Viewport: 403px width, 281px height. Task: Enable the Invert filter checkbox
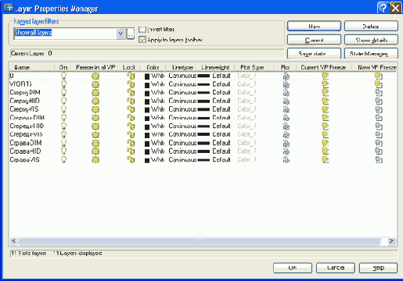pyautogui.click(x=142, y=30)
